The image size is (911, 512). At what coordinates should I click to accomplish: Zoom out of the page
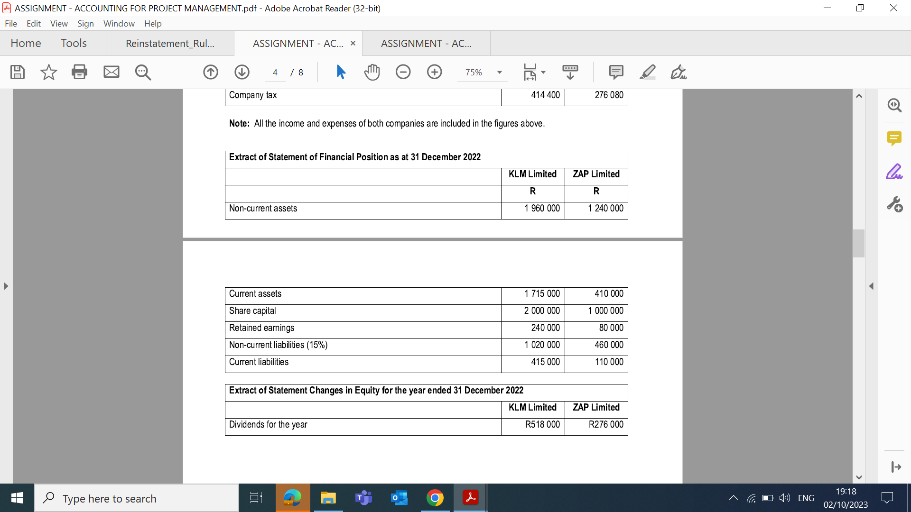(403, 72)
